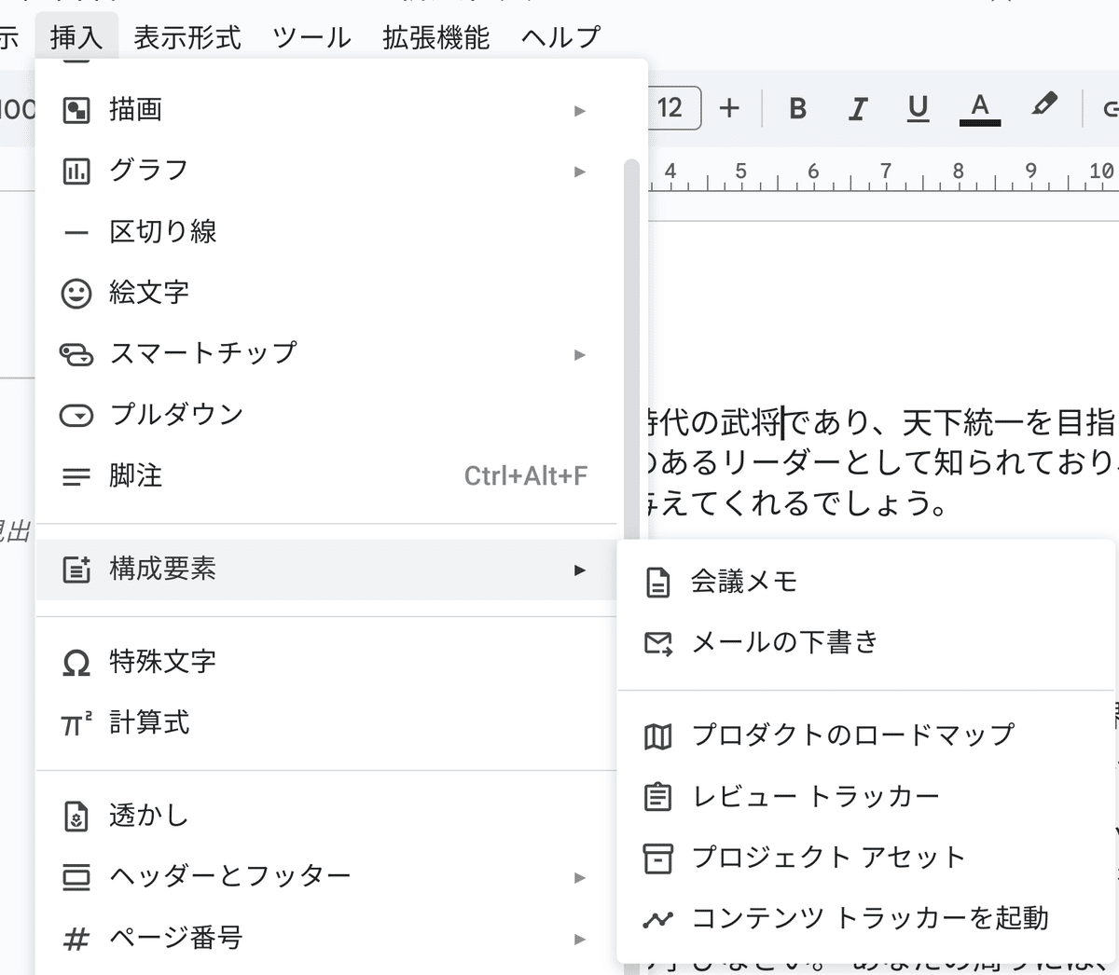This screenshot has width=1119, height=975.
Task: Expand the ページ番号 submenu arrow
Action: 580,940
